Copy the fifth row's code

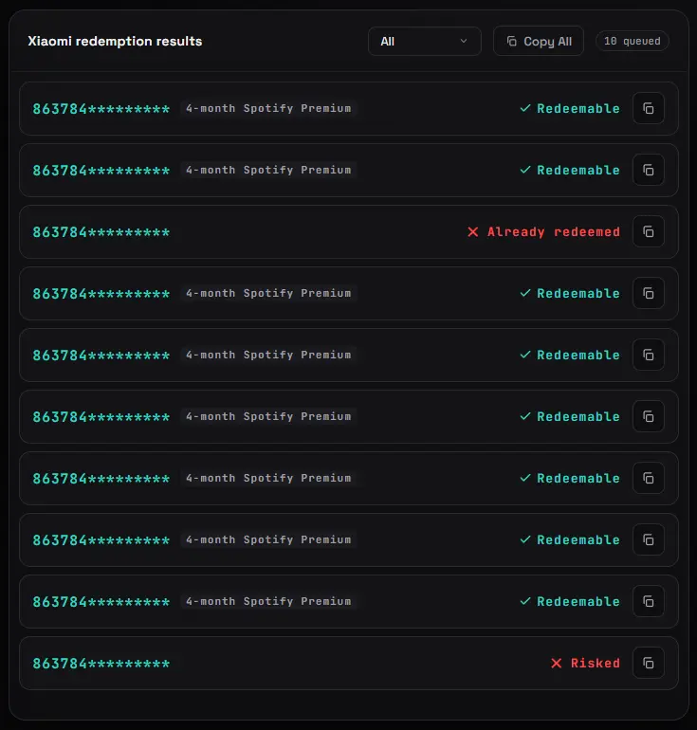pos(648,355)
